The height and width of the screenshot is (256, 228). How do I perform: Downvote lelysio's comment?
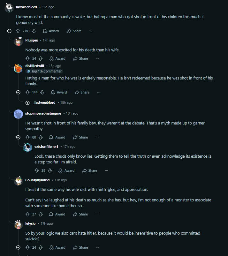click(41, 247)
